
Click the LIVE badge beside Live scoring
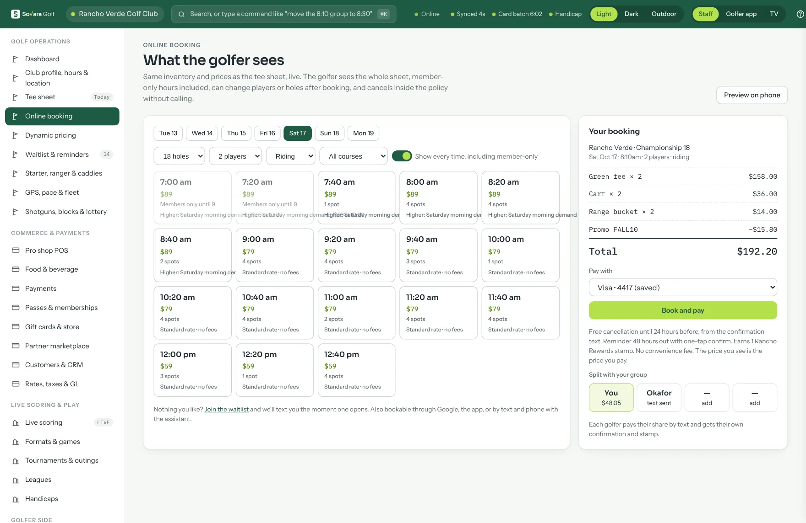pyautogui.click(x=103, y=422)
